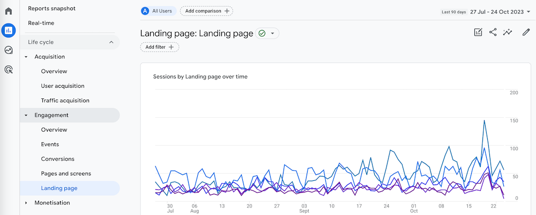
Task: Open the Explore icon in left rail
Action: click(x=9, y=50)
